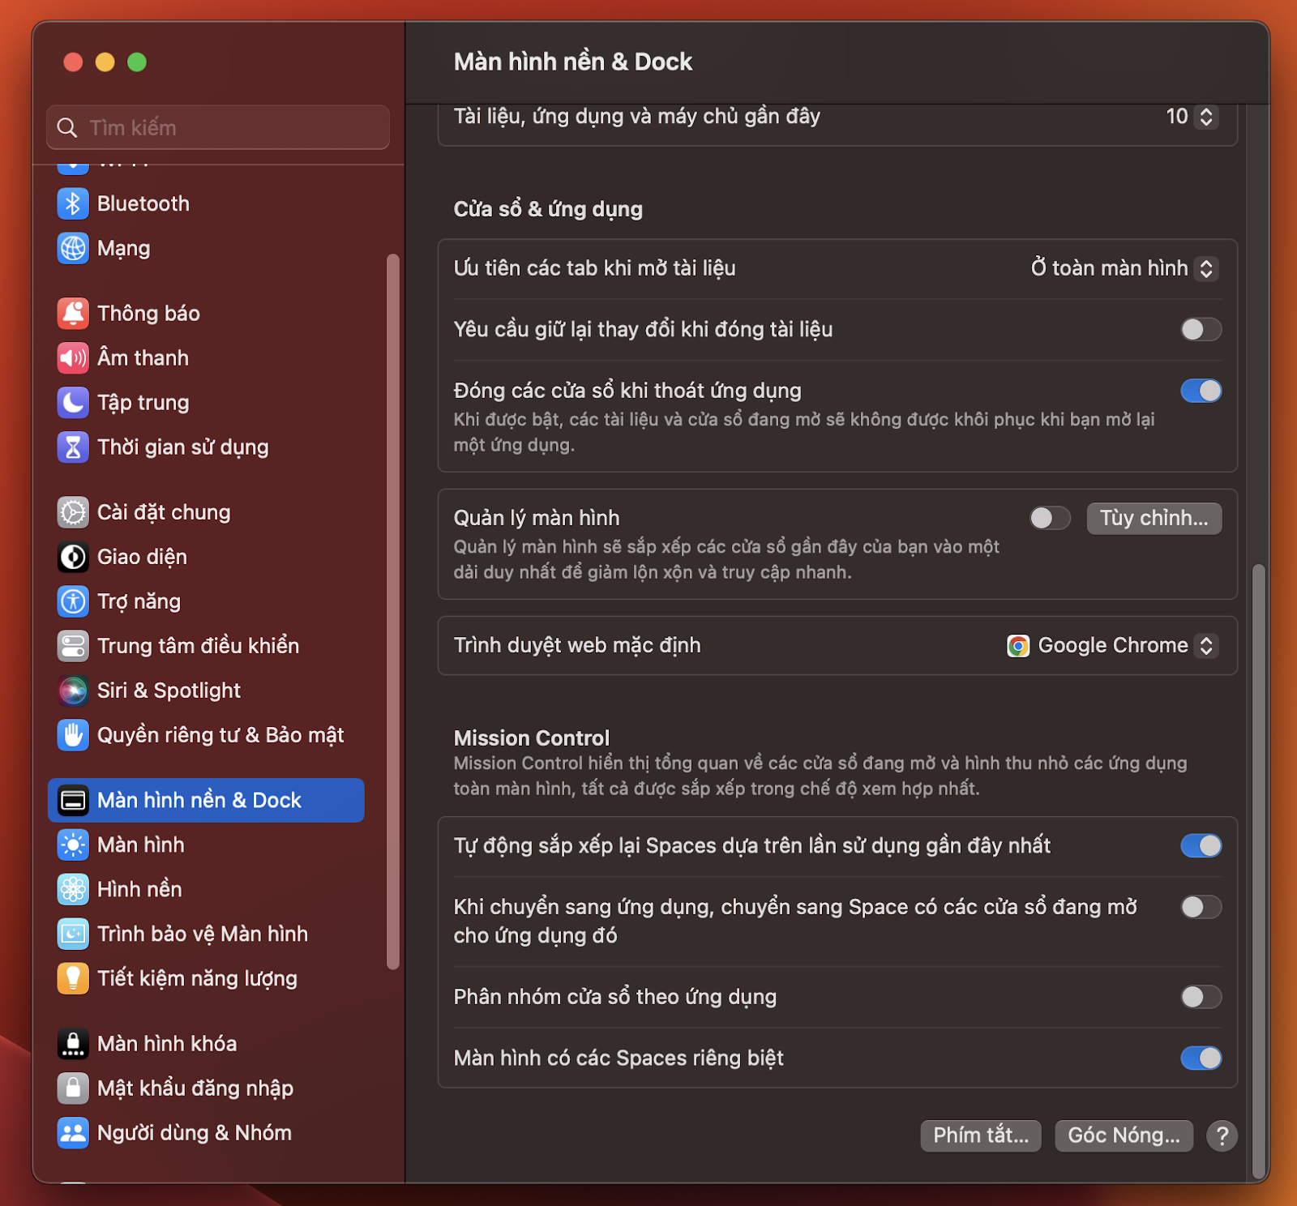The width and height of the screenshot is (1297, 1206).
Task: Click the Tìm kiếm search field
Action: pos(219,127)
